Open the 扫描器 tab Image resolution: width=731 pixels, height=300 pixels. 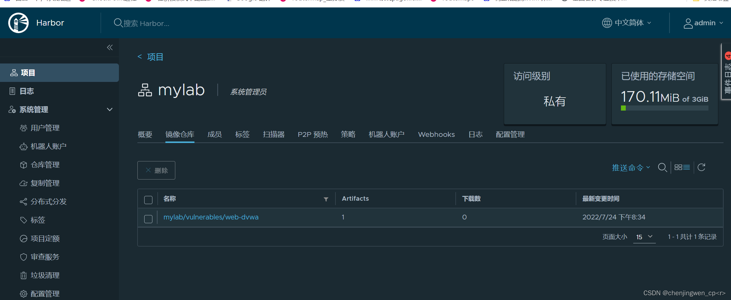[x=274, y=134]
